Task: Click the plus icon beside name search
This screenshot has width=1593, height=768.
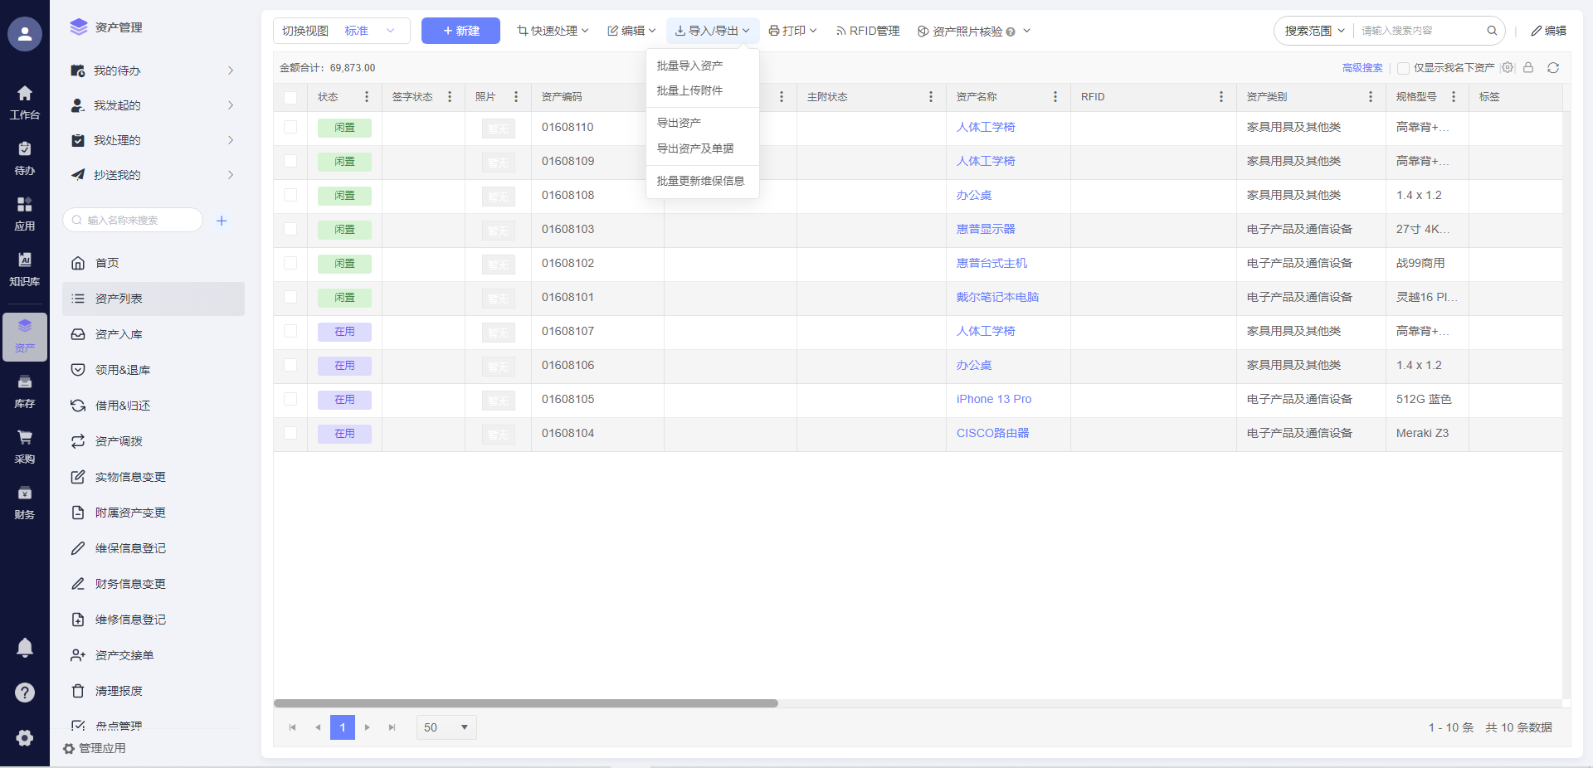Action: pyautogui.click(x=222, y=221)
